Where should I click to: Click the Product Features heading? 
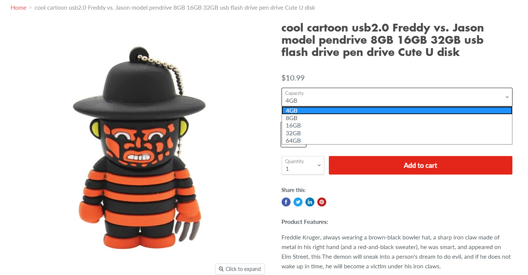305,222
